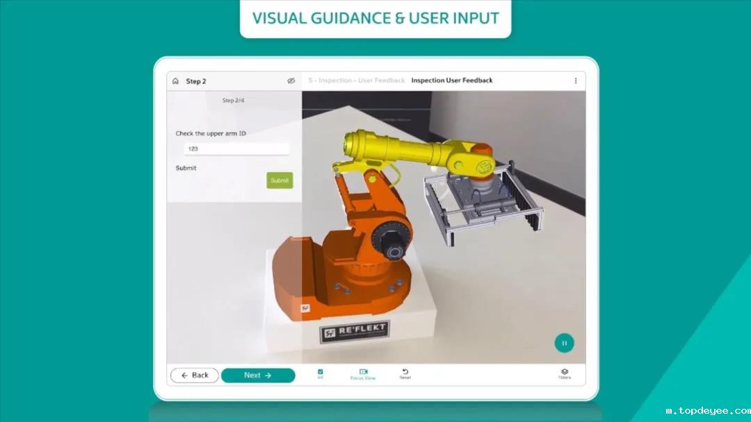Reset the 3D view

click(405, 372)
